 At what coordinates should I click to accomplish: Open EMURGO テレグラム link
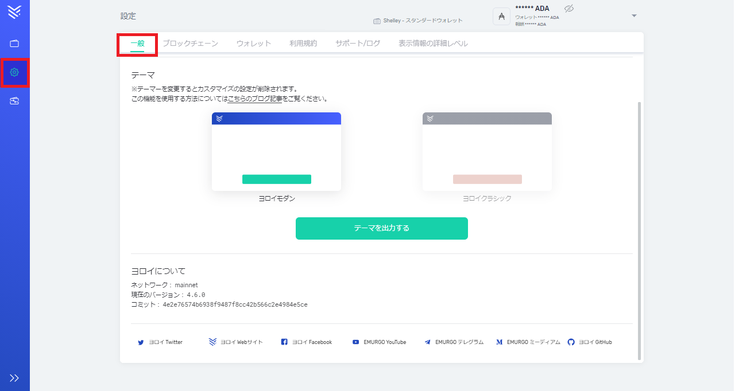(x=454, y=342)
